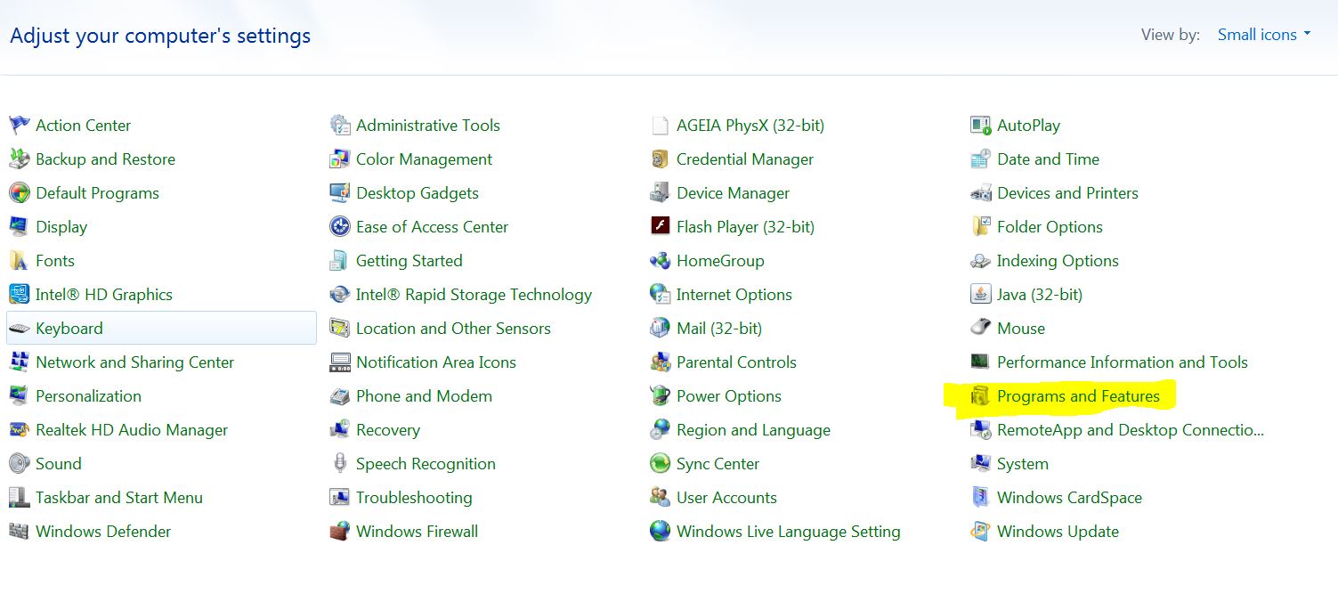Click the Keyboard icon
The width and height of the screenshot is (1338, 602).
[19, 329]
